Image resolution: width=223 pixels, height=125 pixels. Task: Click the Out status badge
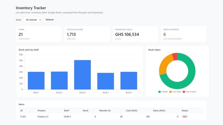pos(185,117)
